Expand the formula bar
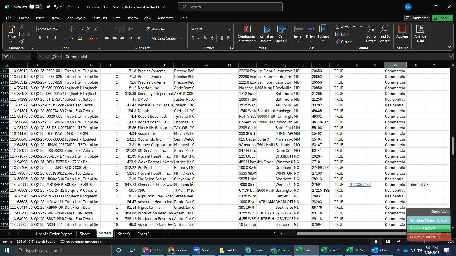Screen dimensions: 456x256 (451, 56)
